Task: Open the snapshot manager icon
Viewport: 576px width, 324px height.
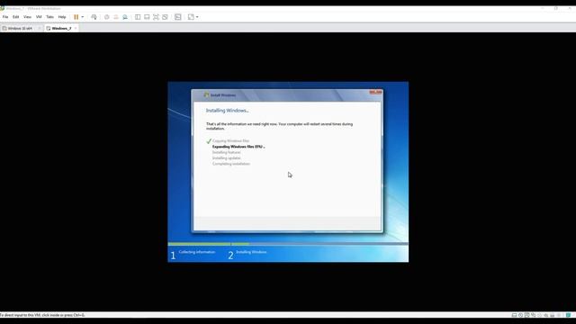Action: click(x=125, y=17)
